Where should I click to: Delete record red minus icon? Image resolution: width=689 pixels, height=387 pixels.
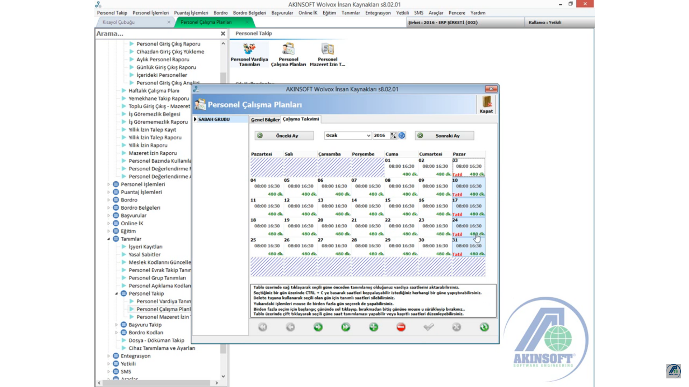(x=401, y=327)
